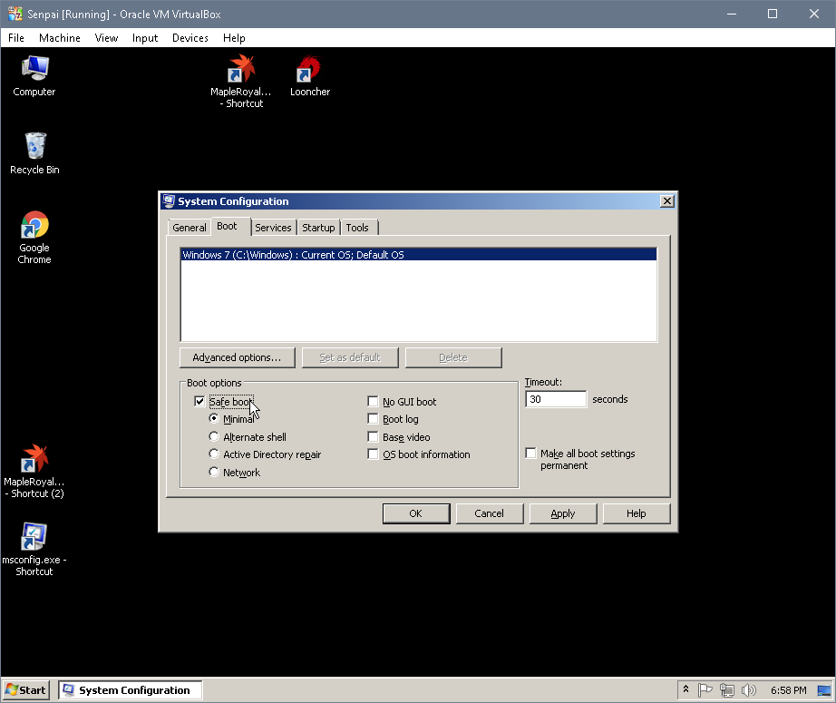Click the volume speaker tray icon
The image size is (836, 703).
click(x=748, y=690)
